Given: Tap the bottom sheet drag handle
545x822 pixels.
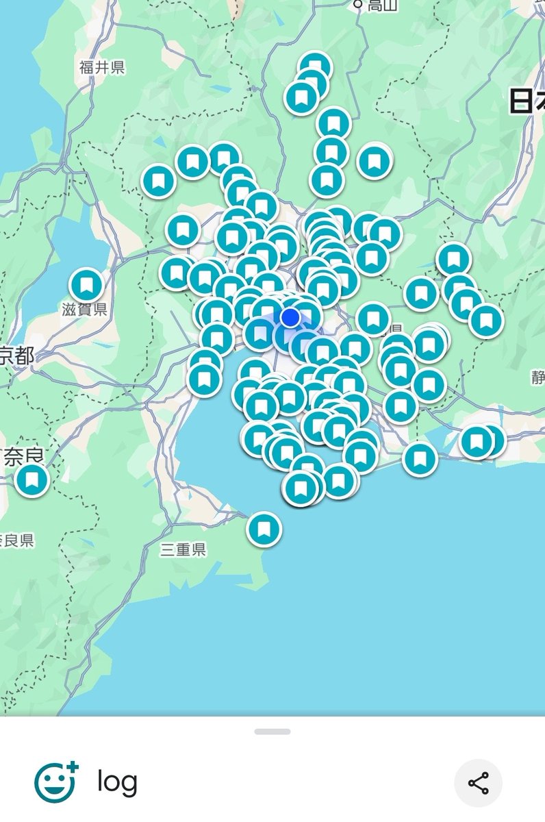Looking at the screenshot, I should pyautogui.click(x=272, y=732).
